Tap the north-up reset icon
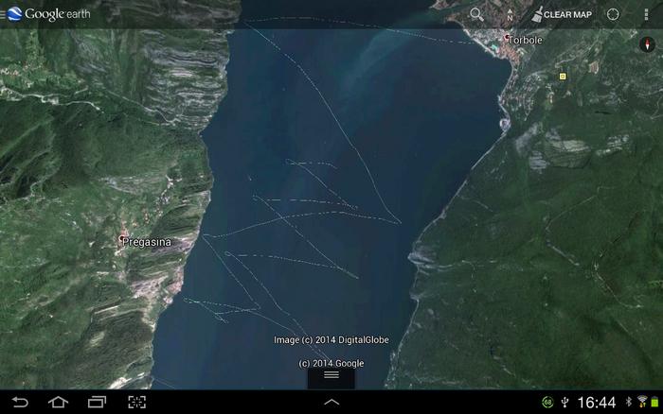Screen dimensions: 663x414 pos(510,14)
